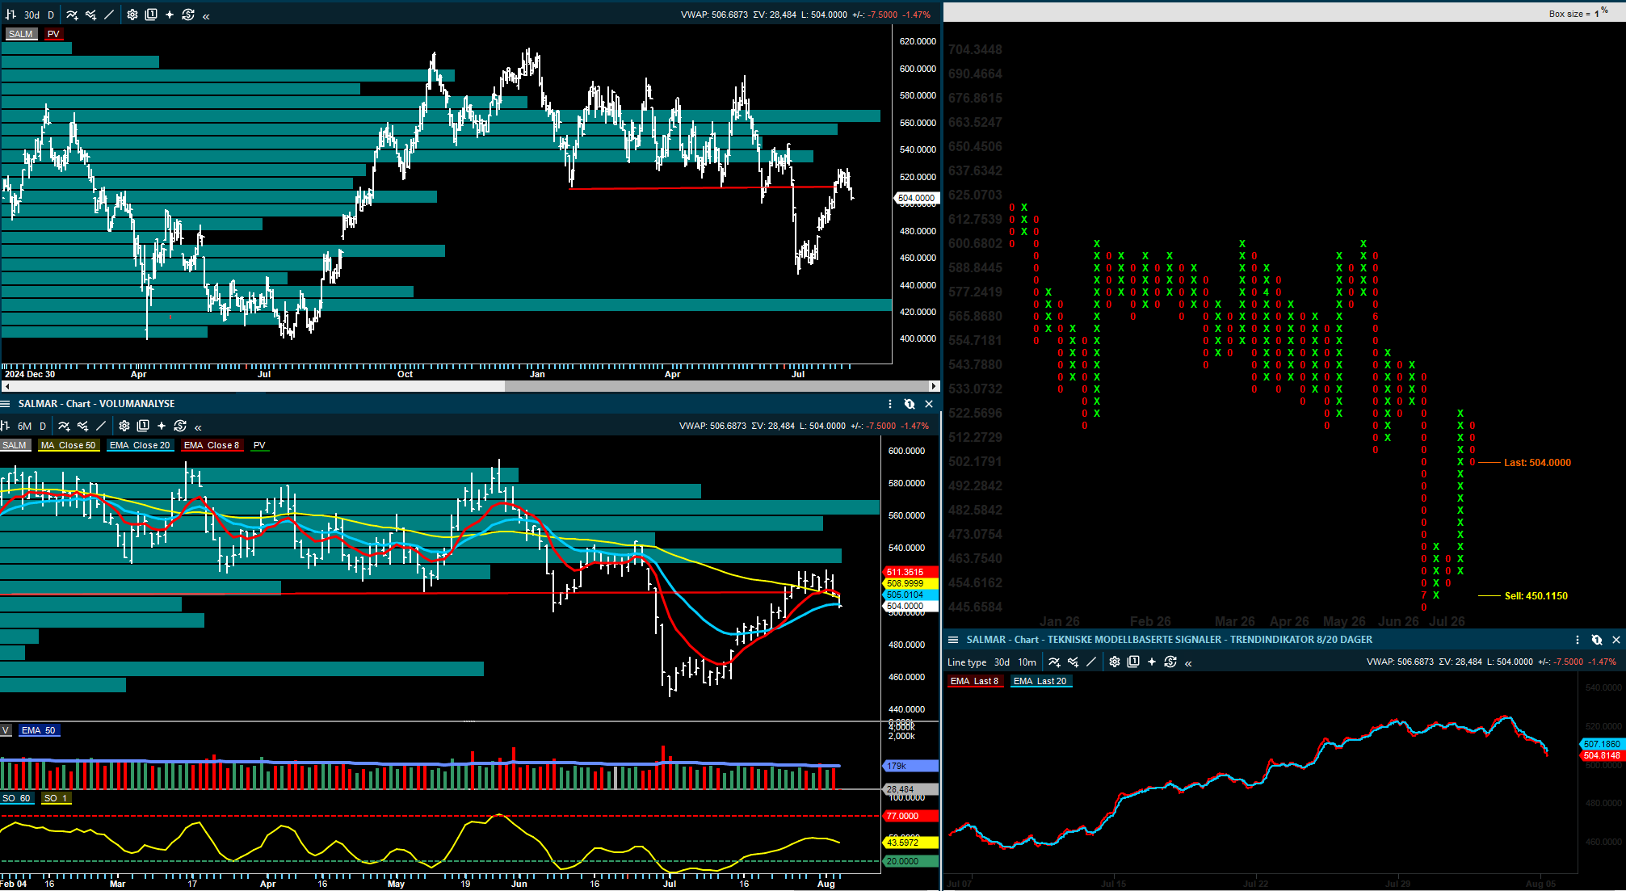Open TRENDINDIKATOR window hamburger menu

point(953,640)
